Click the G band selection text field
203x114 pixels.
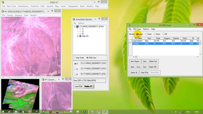[93, 68]
